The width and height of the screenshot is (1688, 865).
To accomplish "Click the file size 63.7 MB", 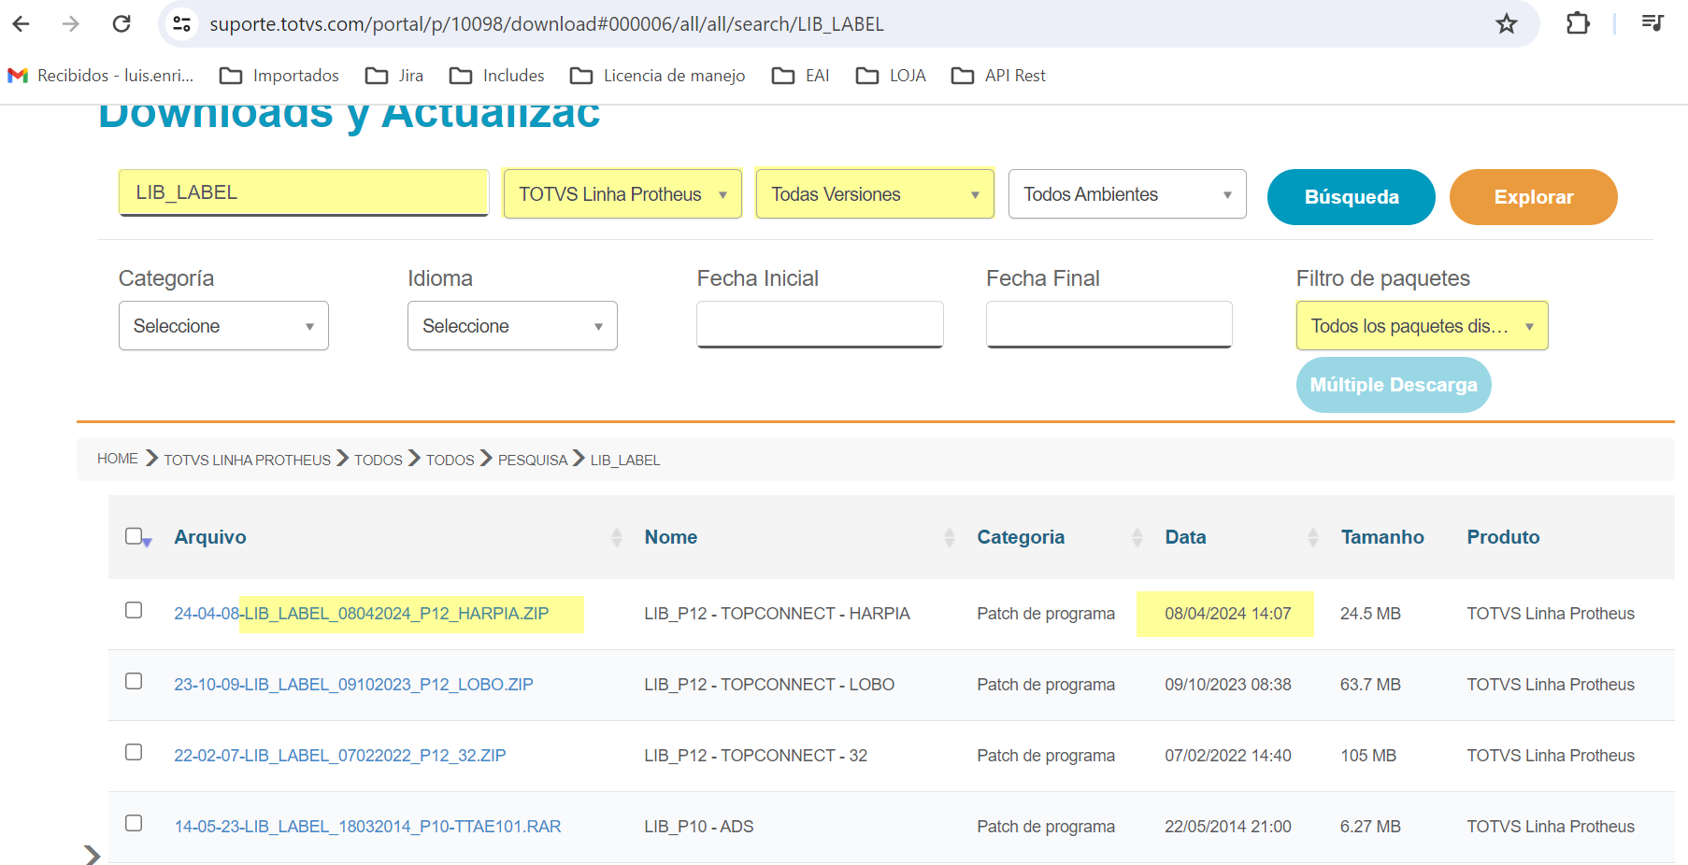I will tap(1370, 685).
